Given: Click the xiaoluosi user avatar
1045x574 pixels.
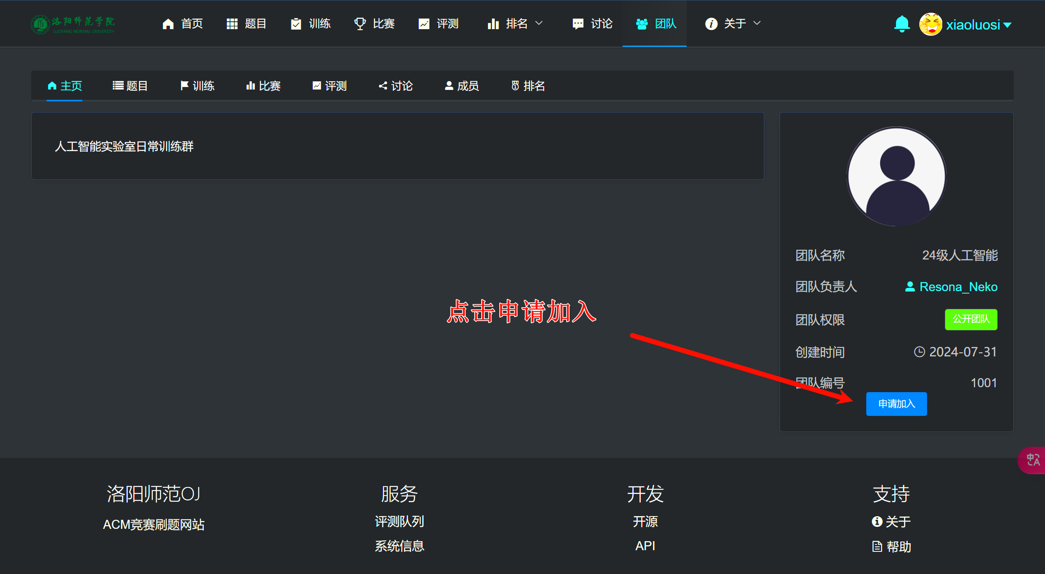Looking at the screenshot, I should [x=931, y=24].
